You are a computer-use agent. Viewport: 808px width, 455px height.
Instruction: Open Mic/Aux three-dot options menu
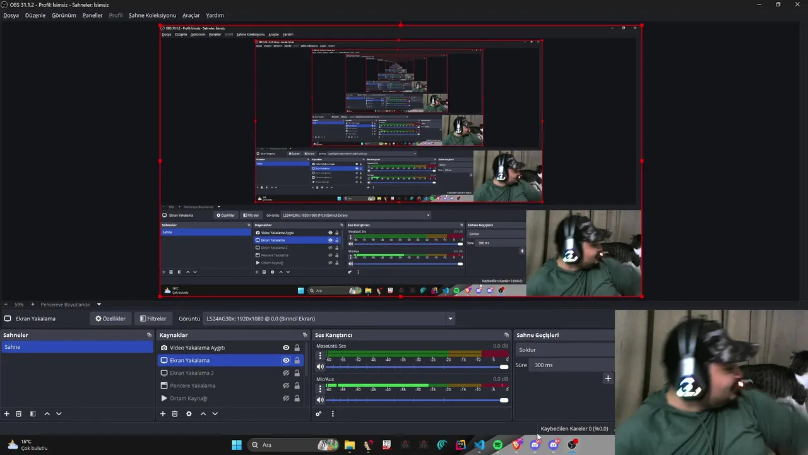point(320,389)
